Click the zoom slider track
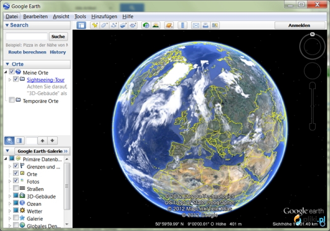Screen dimensions: 330x231 [x=312, y=106]
